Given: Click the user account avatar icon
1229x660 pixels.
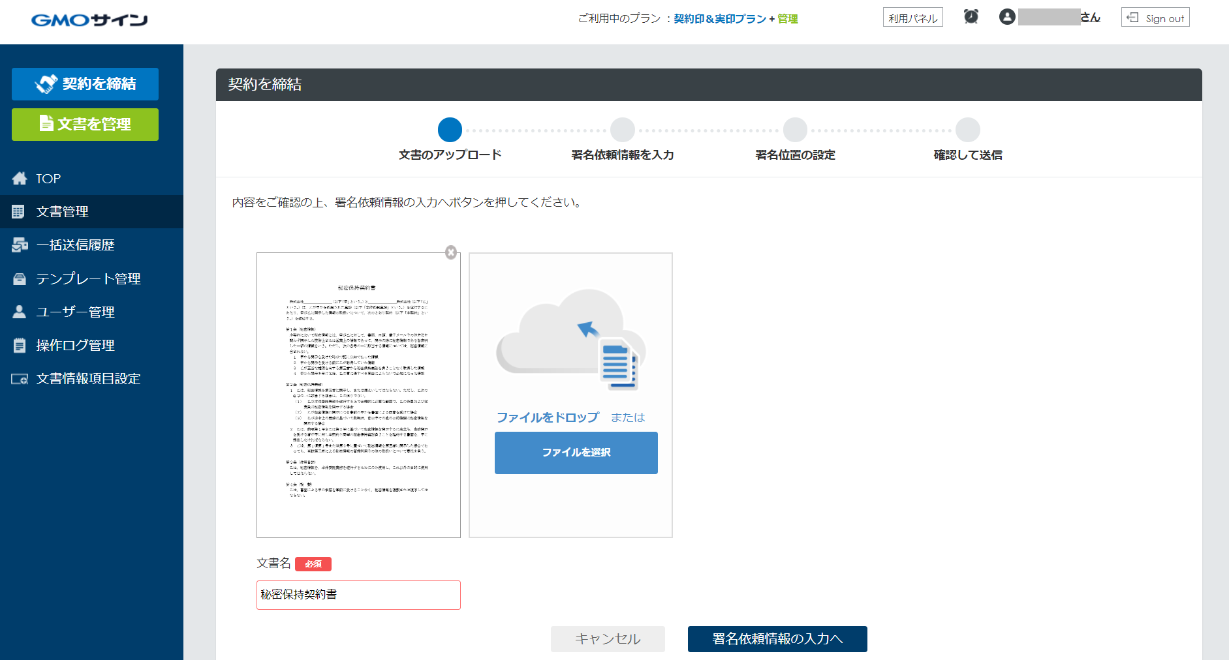Looking at the screenshot, I should 1007,17.
